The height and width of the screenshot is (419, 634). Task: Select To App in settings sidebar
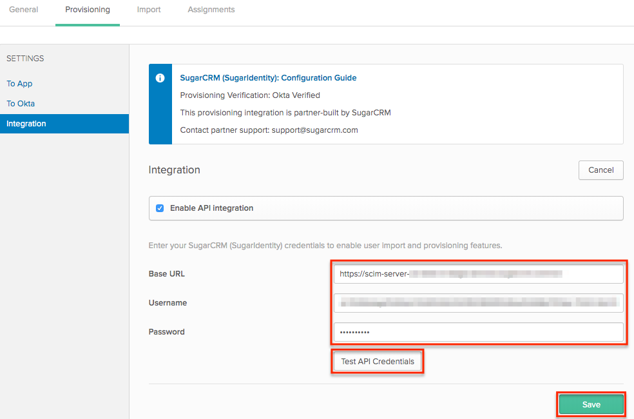pos(19,83)
